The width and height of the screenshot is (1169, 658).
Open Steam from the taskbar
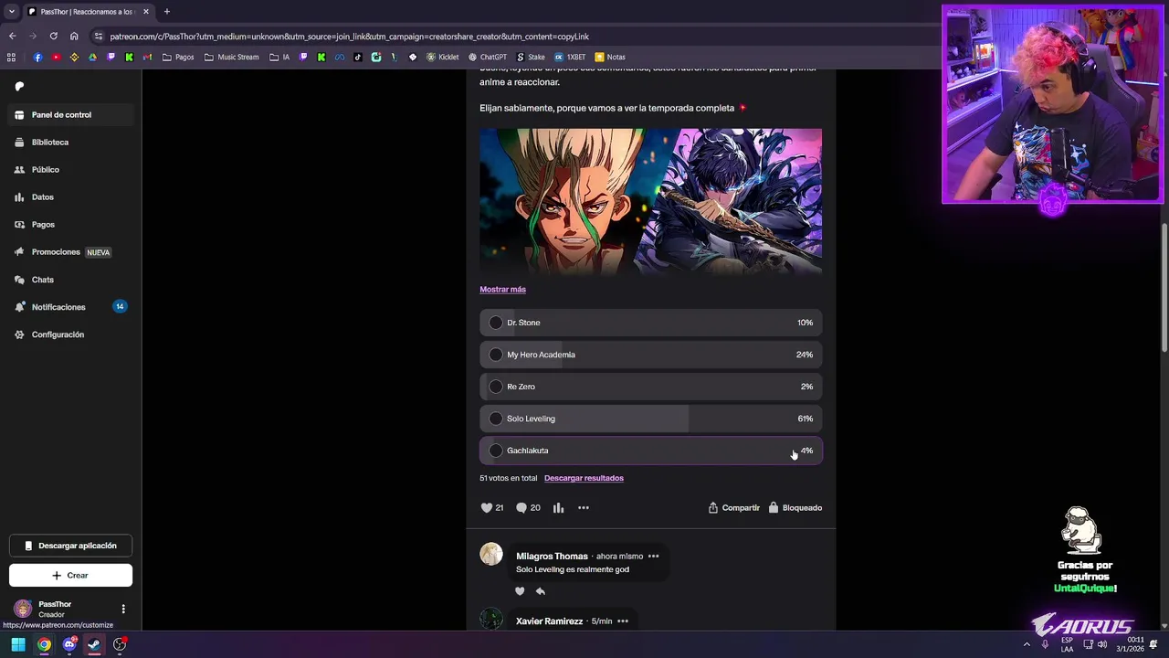94,645
